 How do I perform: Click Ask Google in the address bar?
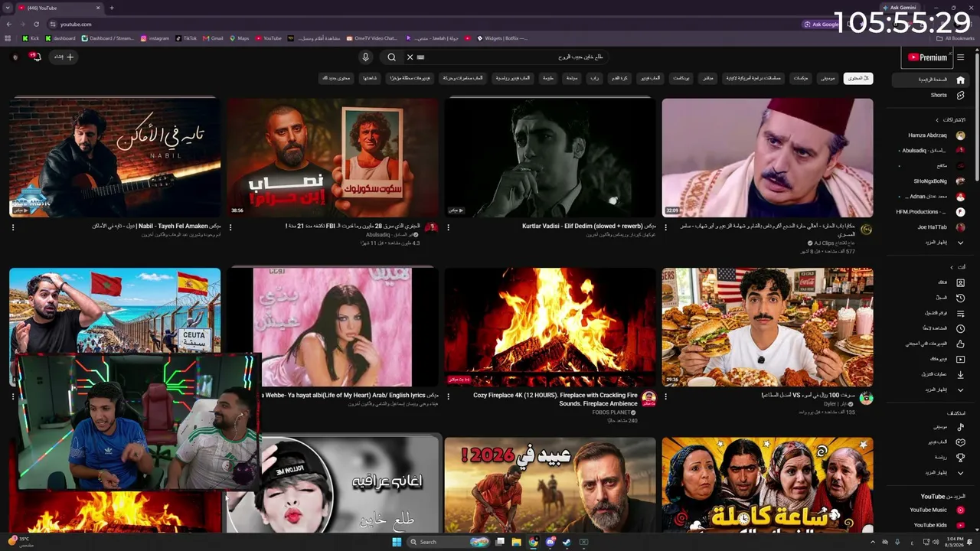822,24
